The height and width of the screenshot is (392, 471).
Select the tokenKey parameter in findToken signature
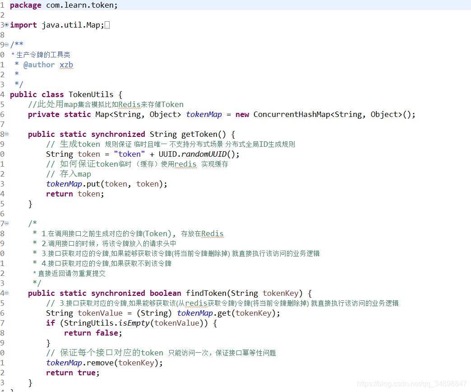pos(280,293)
